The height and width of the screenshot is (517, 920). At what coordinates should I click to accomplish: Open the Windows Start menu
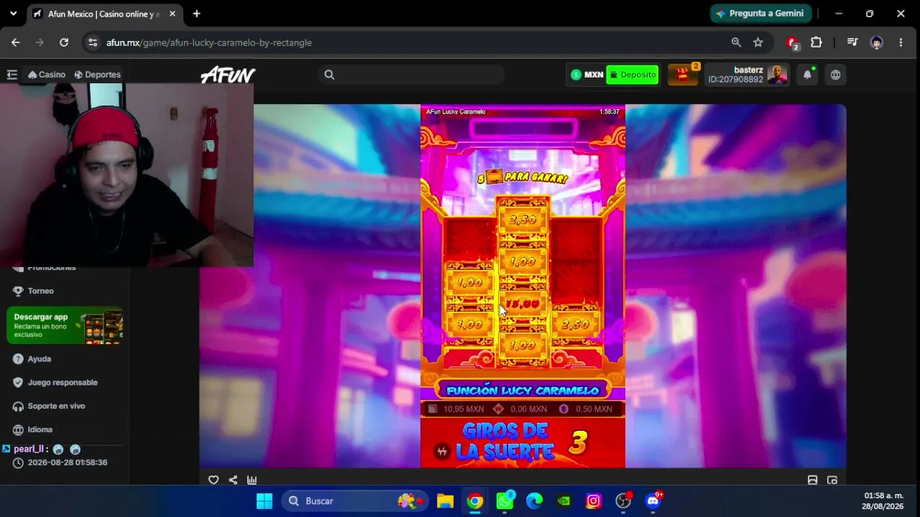264,501
